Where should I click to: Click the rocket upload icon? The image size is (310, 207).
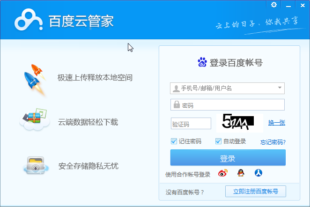(35, 80)
